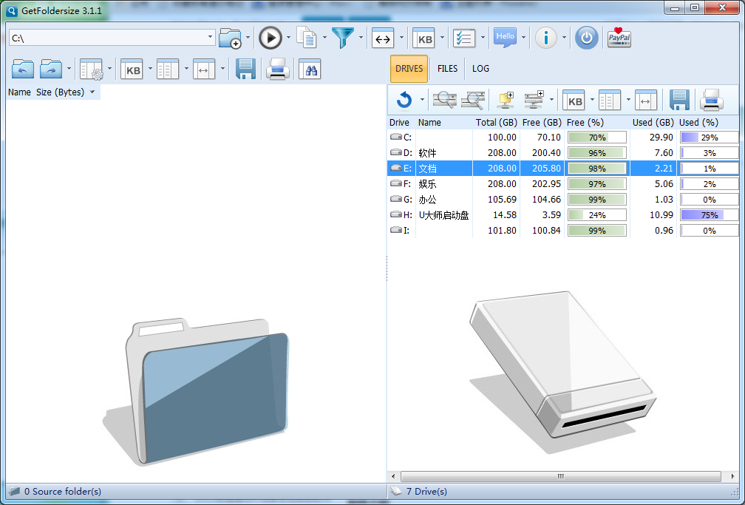Screen dimensions: 745x505
Task: Click the PayPal donate icon
Action: pos(618,38)
